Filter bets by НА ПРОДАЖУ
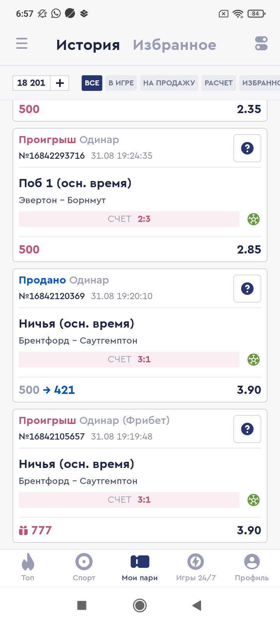This screenshot has height=624, width=280. (169, 83)
